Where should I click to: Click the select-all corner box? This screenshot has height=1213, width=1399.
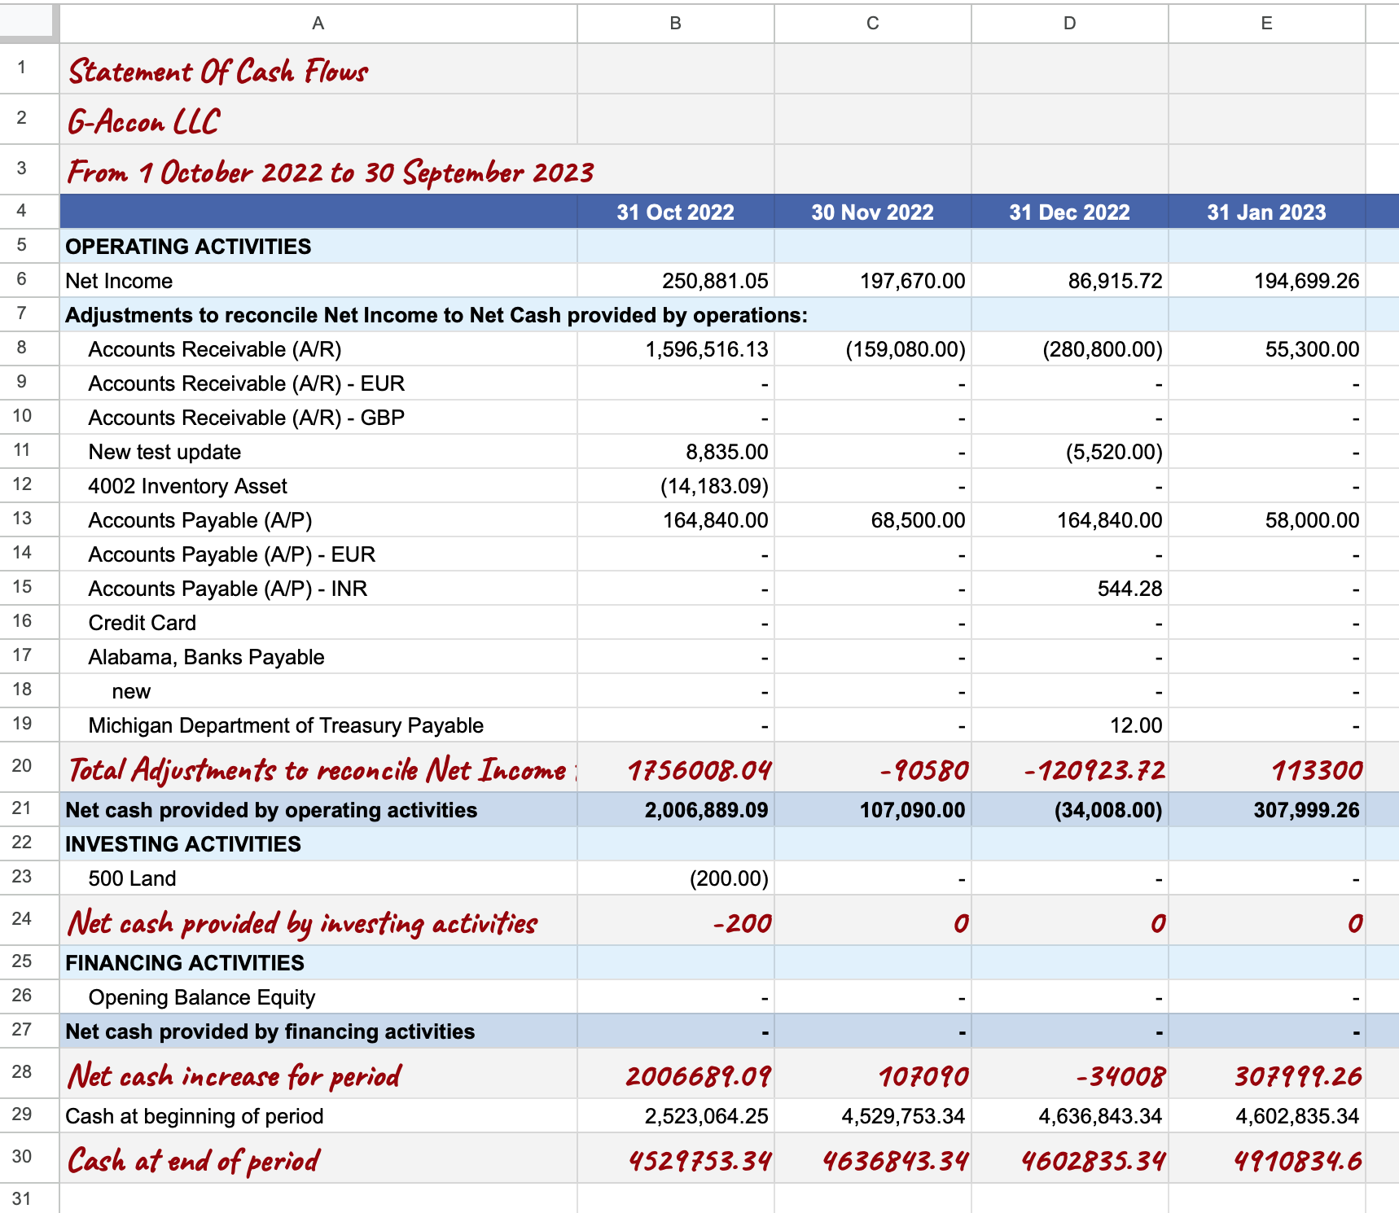(x=29, y=23)
